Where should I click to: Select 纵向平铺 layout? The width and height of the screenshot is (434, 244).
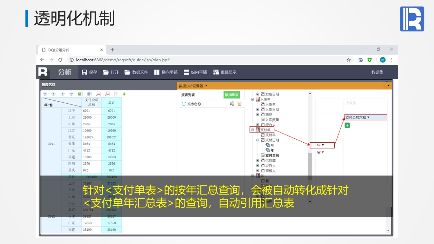[195, 72]
